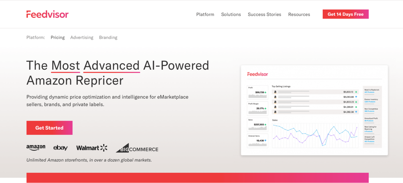Open the Success Stories page
This screenshot has width=403, height=183.
[x=264, y=14]
